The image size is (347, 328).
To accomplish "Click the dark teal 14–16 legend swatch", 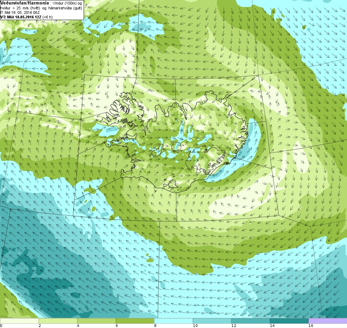I will click(x=289, y=321).
